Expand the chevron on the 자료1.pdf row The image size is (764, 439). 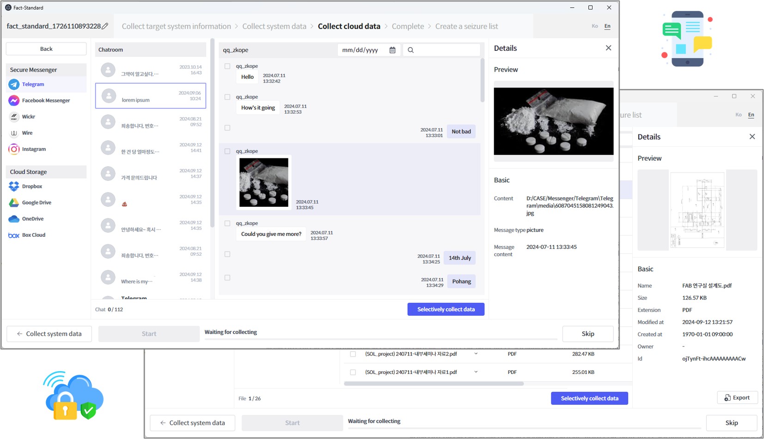476,372
